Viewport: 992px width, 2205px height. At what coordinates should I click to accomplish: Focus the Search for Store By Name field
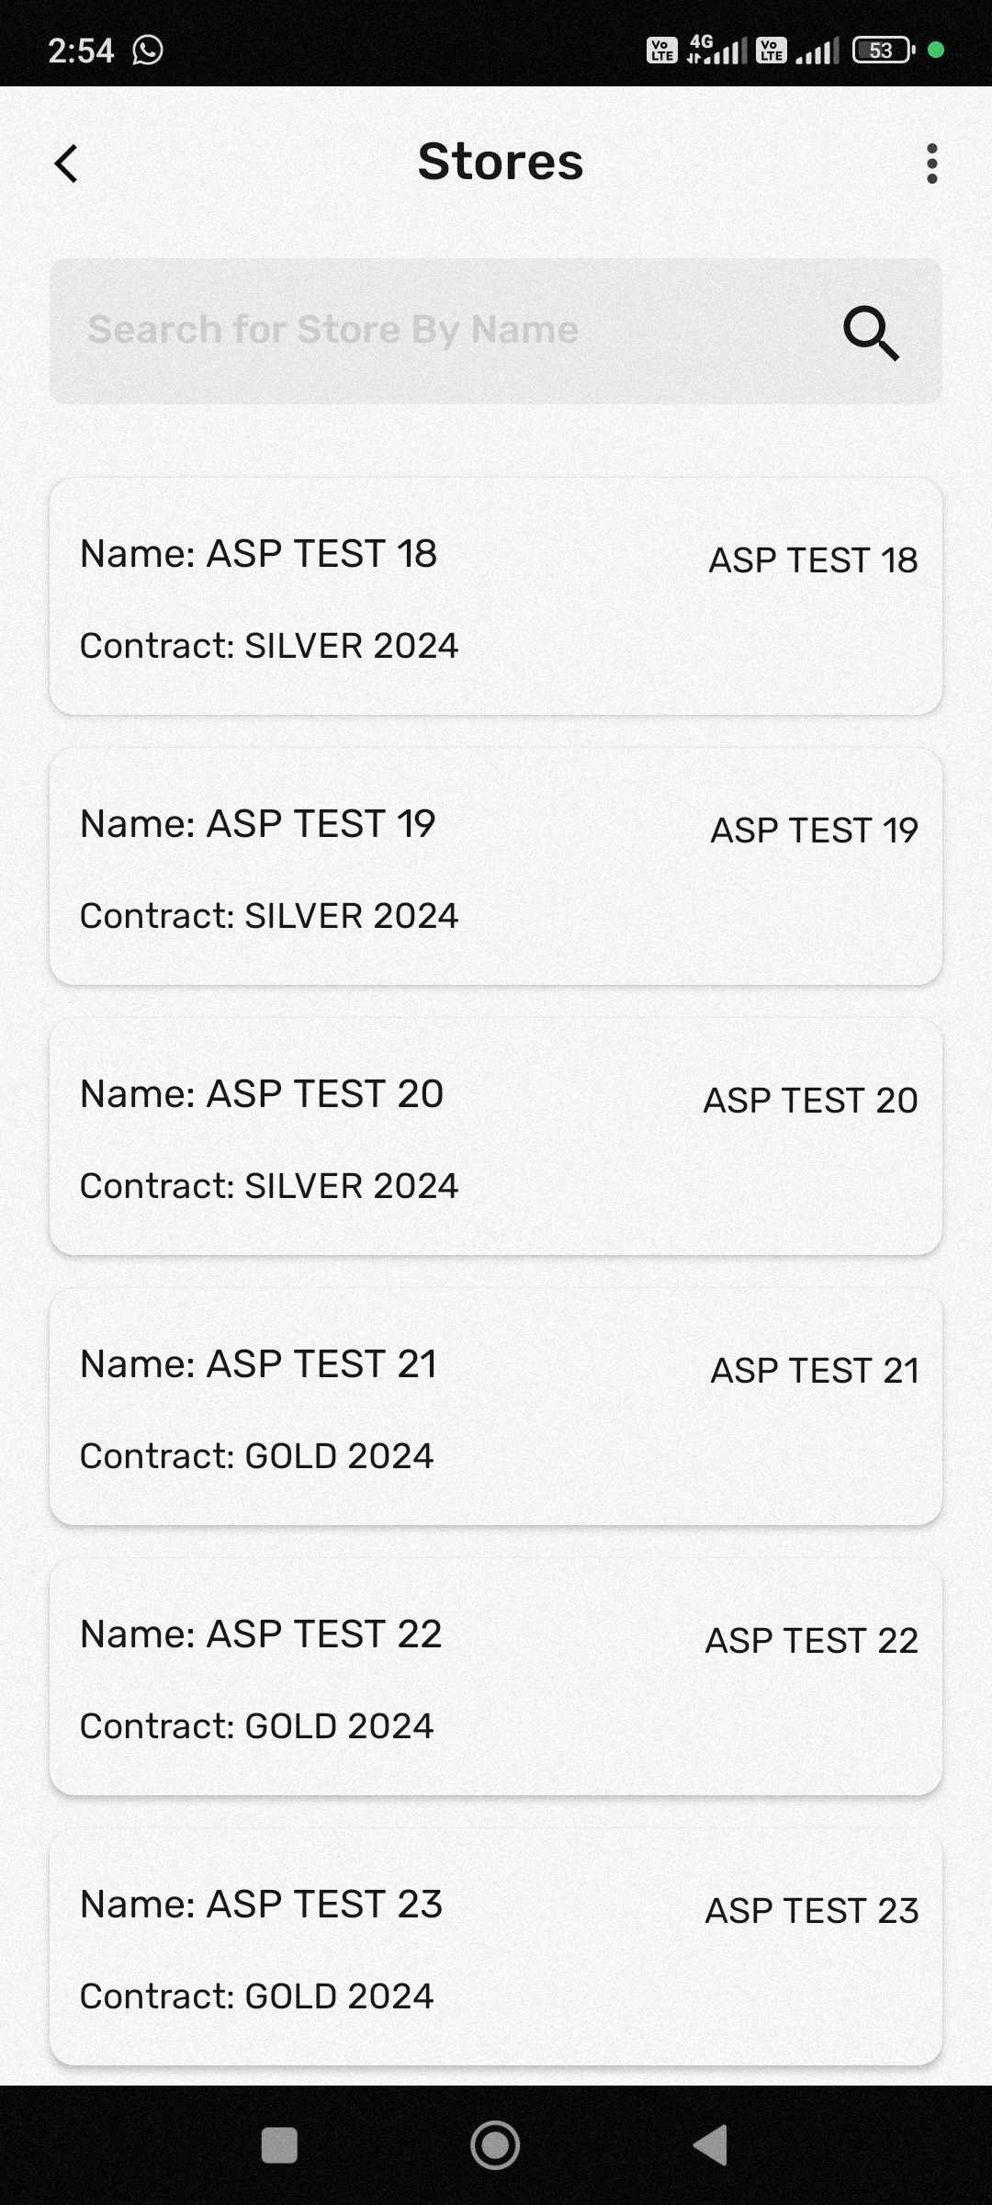coord(496,331)
